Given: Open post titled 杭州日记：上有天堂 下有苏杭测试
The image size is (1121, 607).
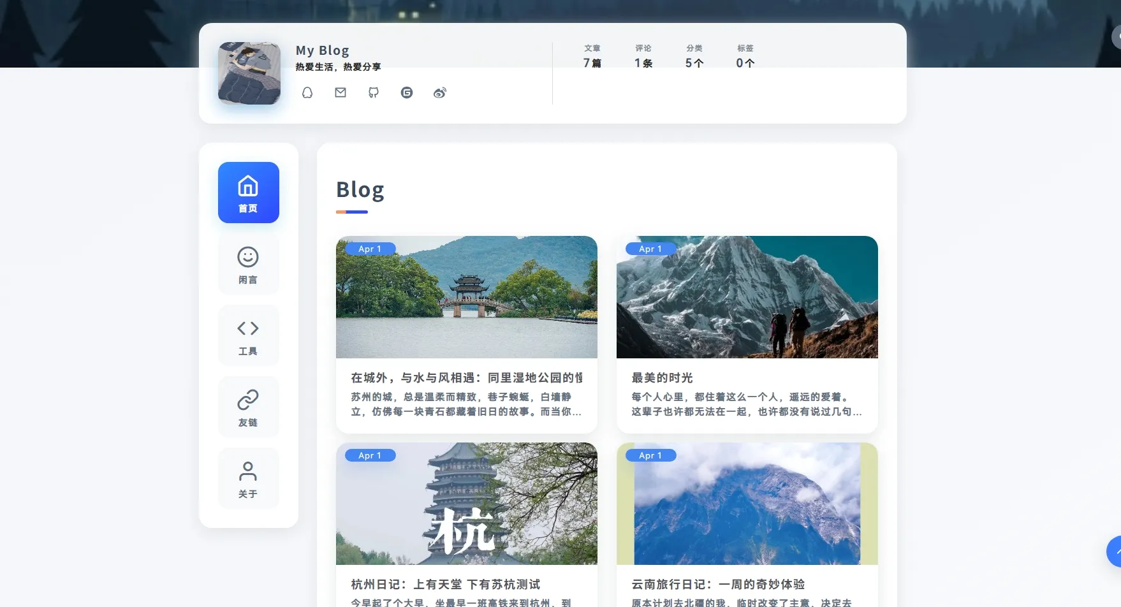Looking at the screenshot, I should (446, 585).
